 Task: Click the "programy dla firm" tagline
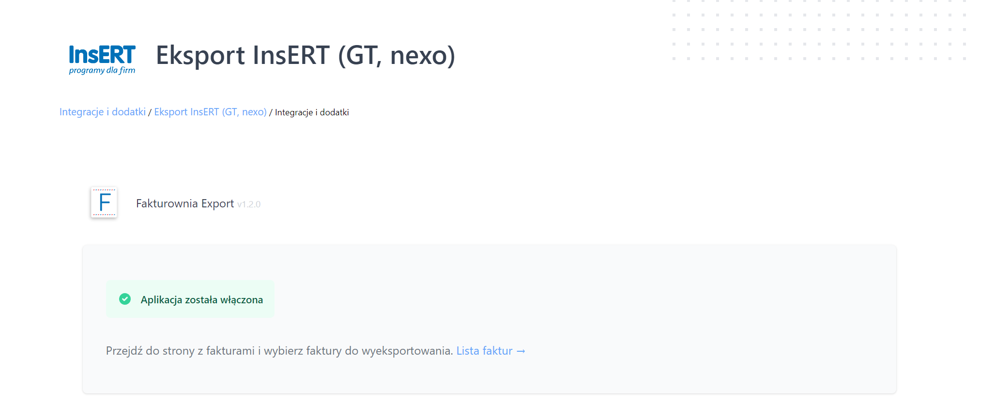click(102, 71)
